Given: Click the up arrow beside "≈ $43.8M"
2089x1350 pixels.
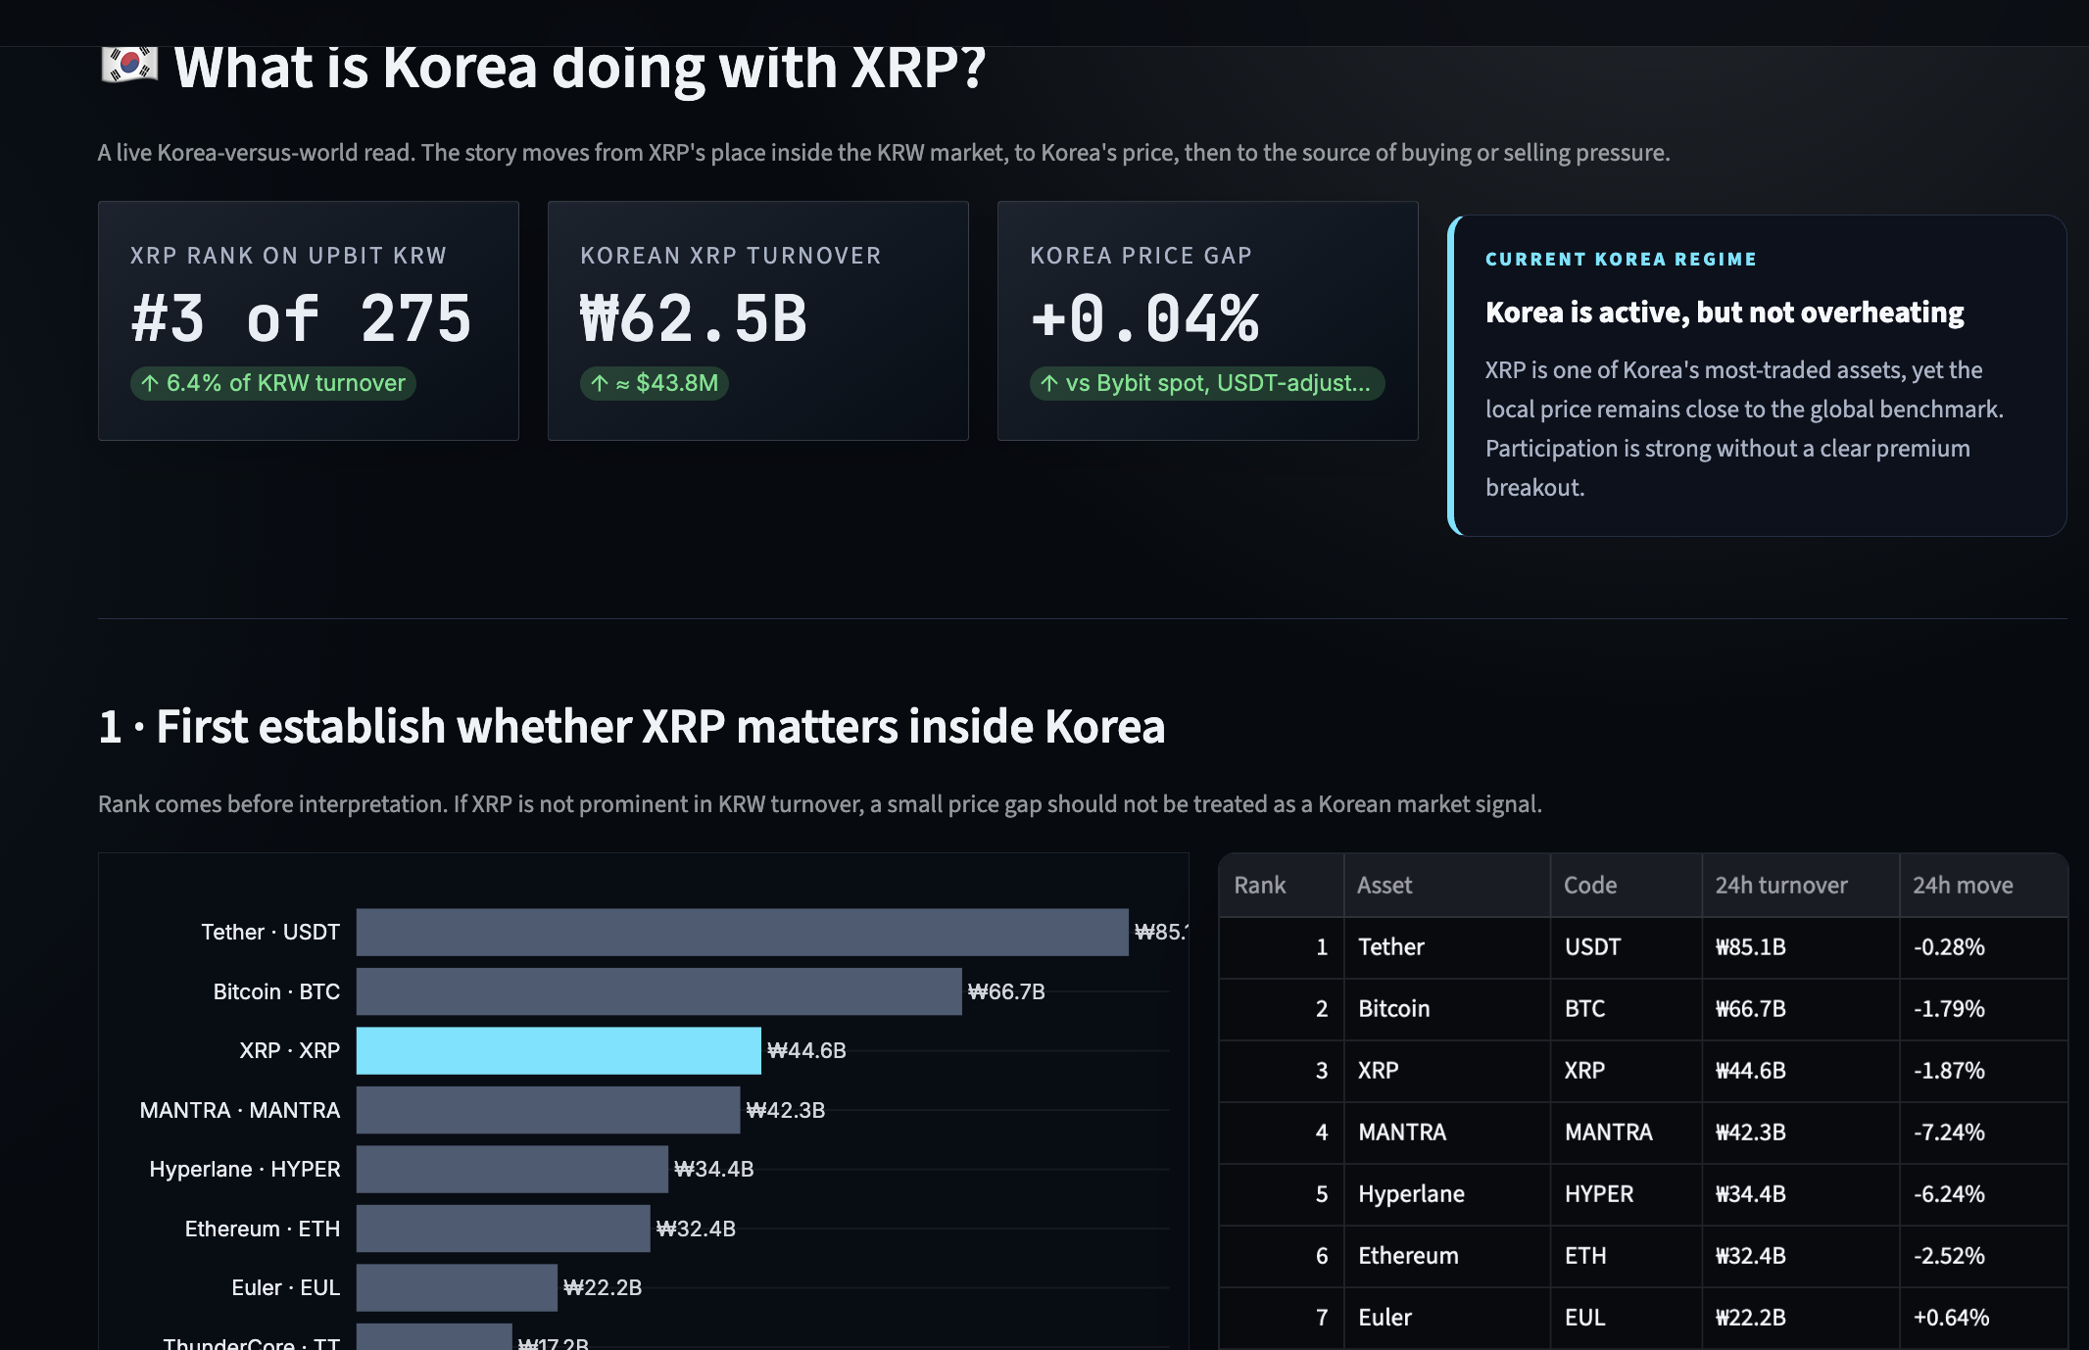Looking at the screenshot, I should pyautogui.click(x=600, y=383).
